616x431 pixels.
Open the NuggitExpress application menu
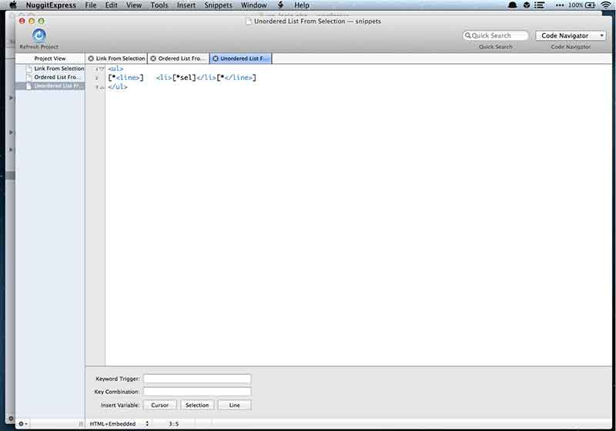51,5
